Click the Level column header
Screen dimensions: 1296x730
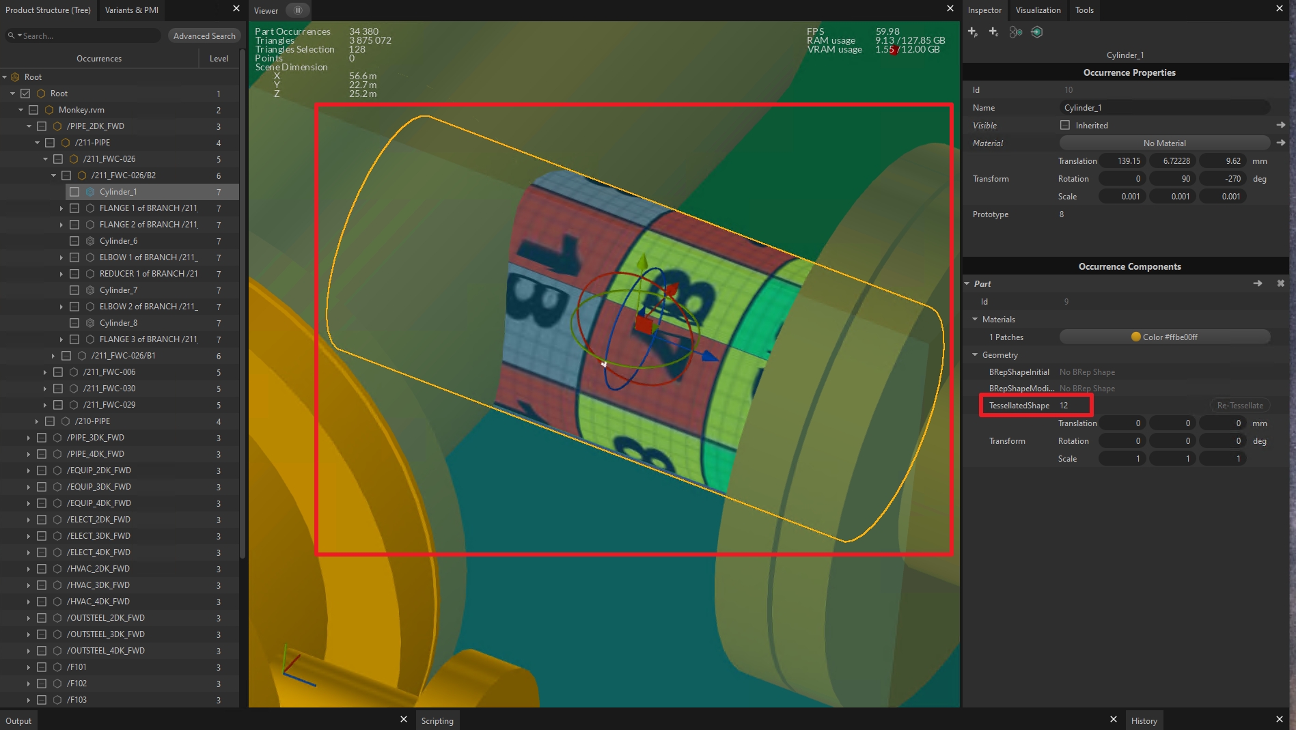point(219,59)
